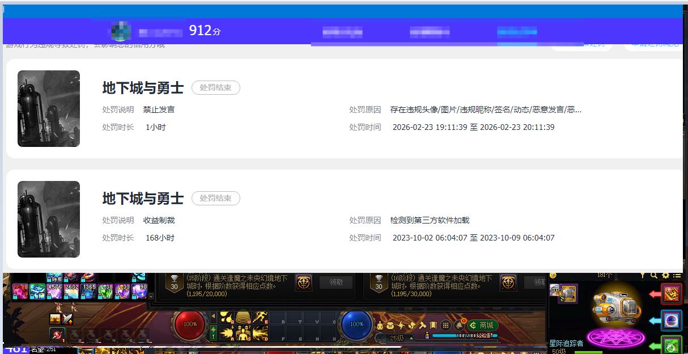Click the (1,195/20,000) progress text
This screenshot has width=688, height=354.
pos(207,294)
